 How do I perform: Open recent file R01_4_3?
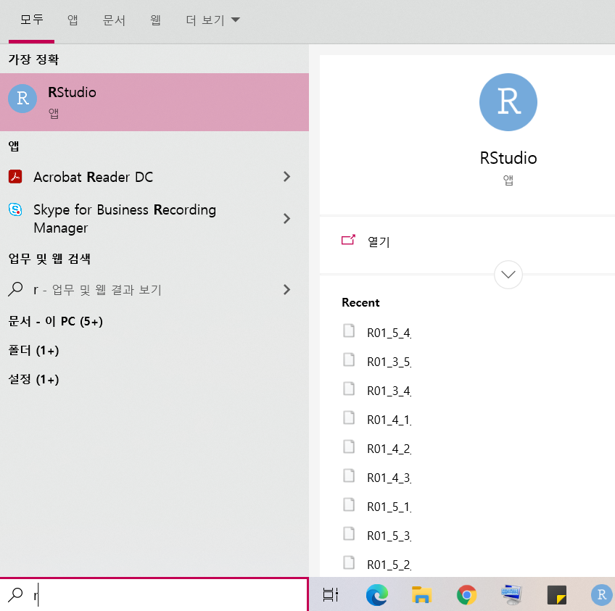point(389,478)
